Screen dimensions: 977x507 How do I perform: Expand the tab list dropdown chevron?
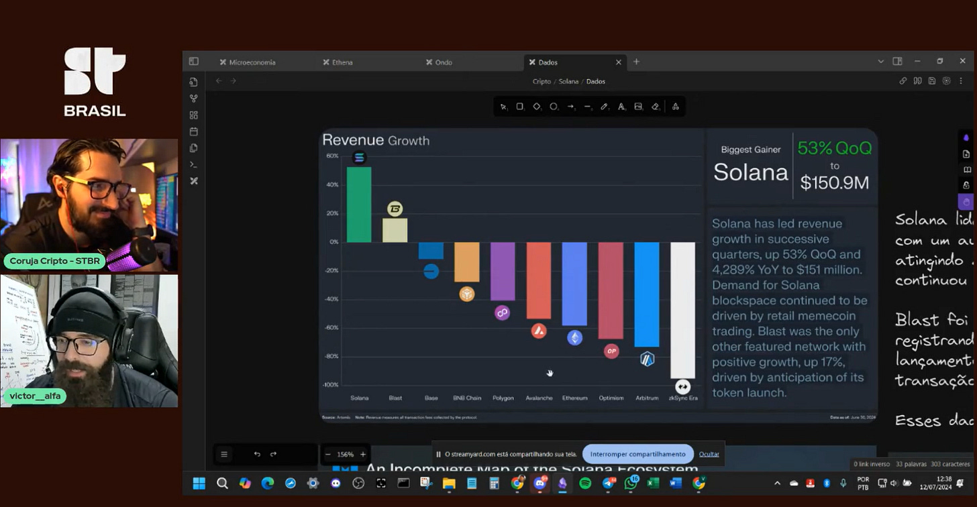pos(881,62)
